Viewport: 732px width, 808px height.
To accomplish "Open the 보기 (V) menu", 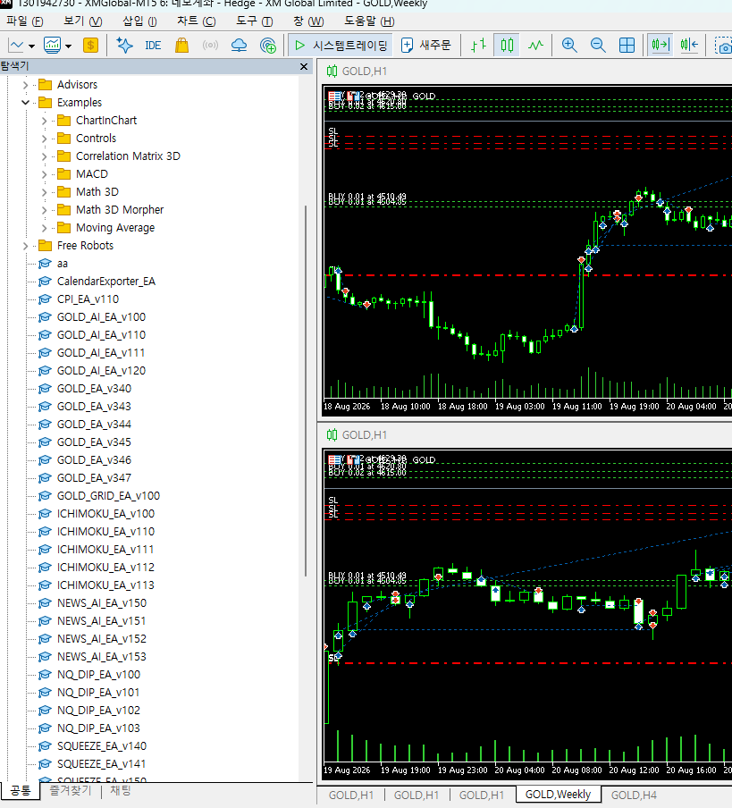I will tap(82, 21).
